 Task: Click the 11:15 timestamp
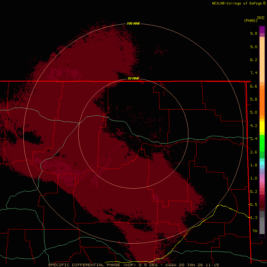click(x=212, y=265)
